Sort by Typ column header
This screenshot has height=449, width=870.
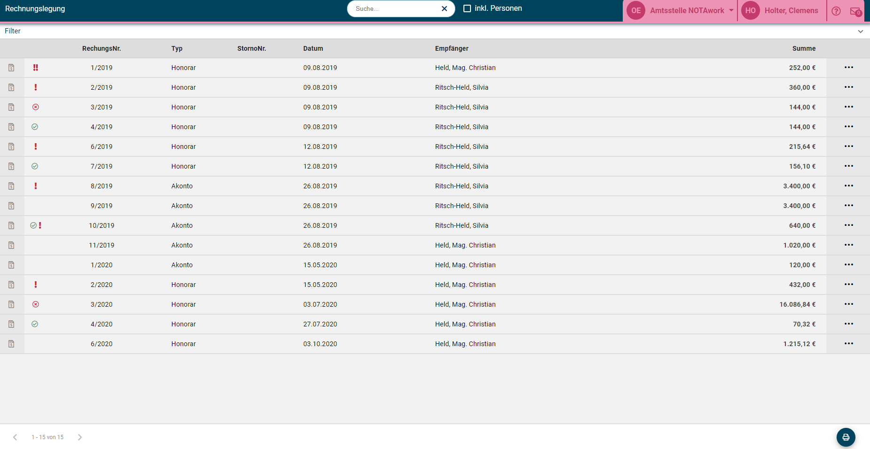point(177,48)
